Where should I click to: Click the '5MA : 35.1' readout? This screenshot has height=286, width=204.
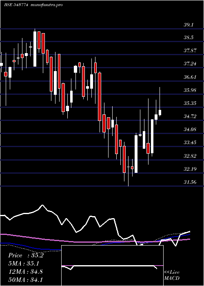(24, 264)
